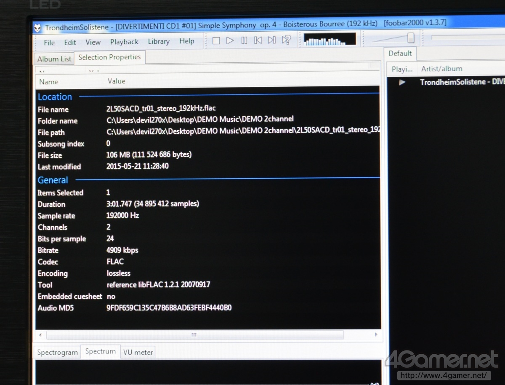The image size is (505, 385).
Task: Click the properties horizontal scrollbar thumb
Action: coord(195,335)
